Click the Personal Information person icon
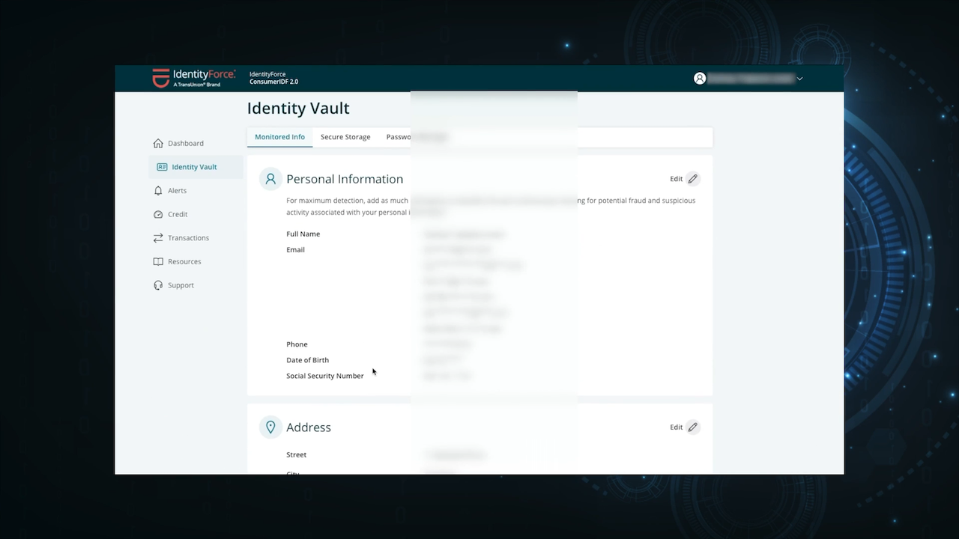The width and height of the screenshot is (959, 539). [x=270, y=179]
